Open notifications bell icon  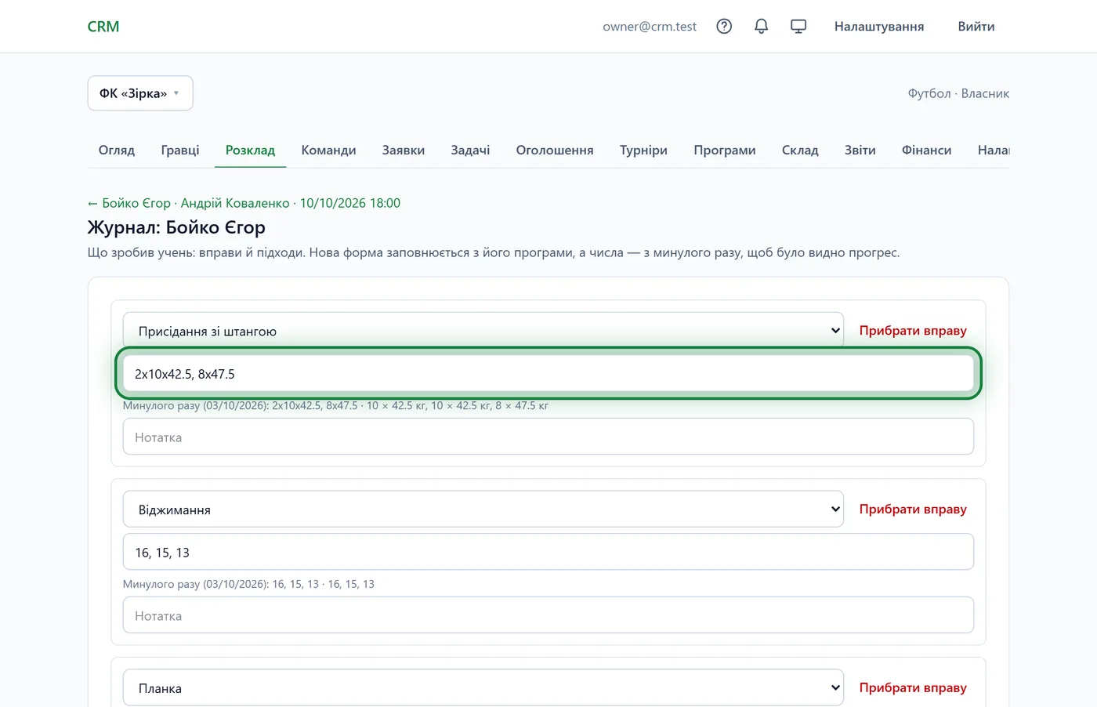coord(761,27)
